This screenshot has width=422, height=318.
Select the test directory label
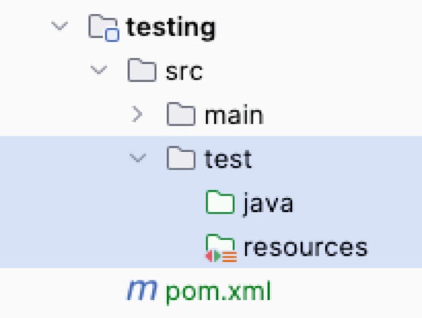coord(228,159)
